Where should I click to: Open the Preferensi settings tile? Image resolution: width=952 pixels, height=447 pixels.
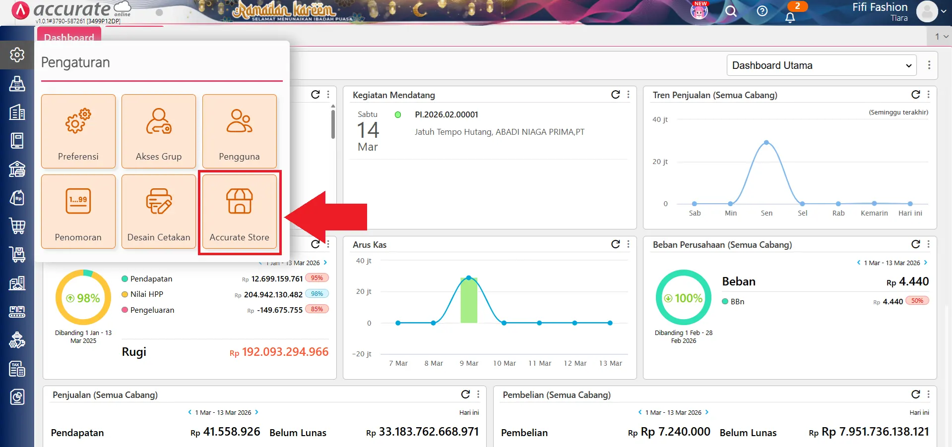pos(78,131)
